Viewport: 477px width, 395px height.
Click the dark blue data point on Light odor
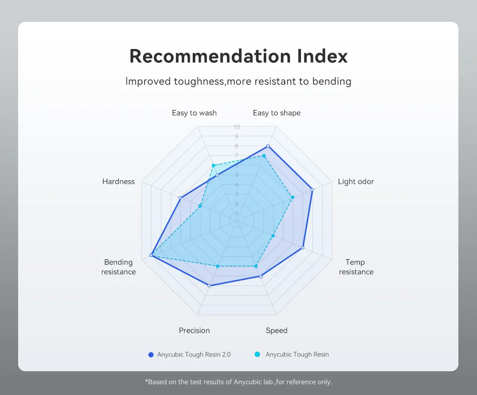pos(312,189)
